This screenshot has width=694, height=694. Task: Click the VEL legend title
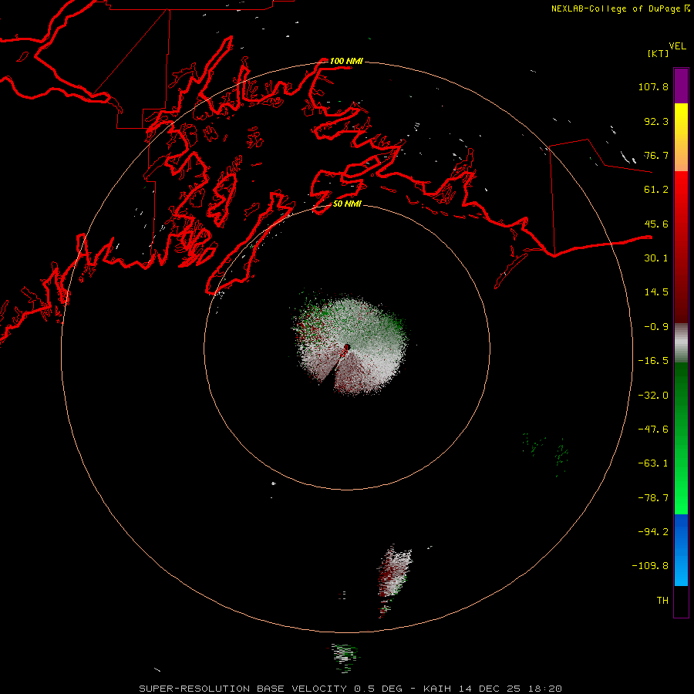pyautogui.click(x=677, y=46)
